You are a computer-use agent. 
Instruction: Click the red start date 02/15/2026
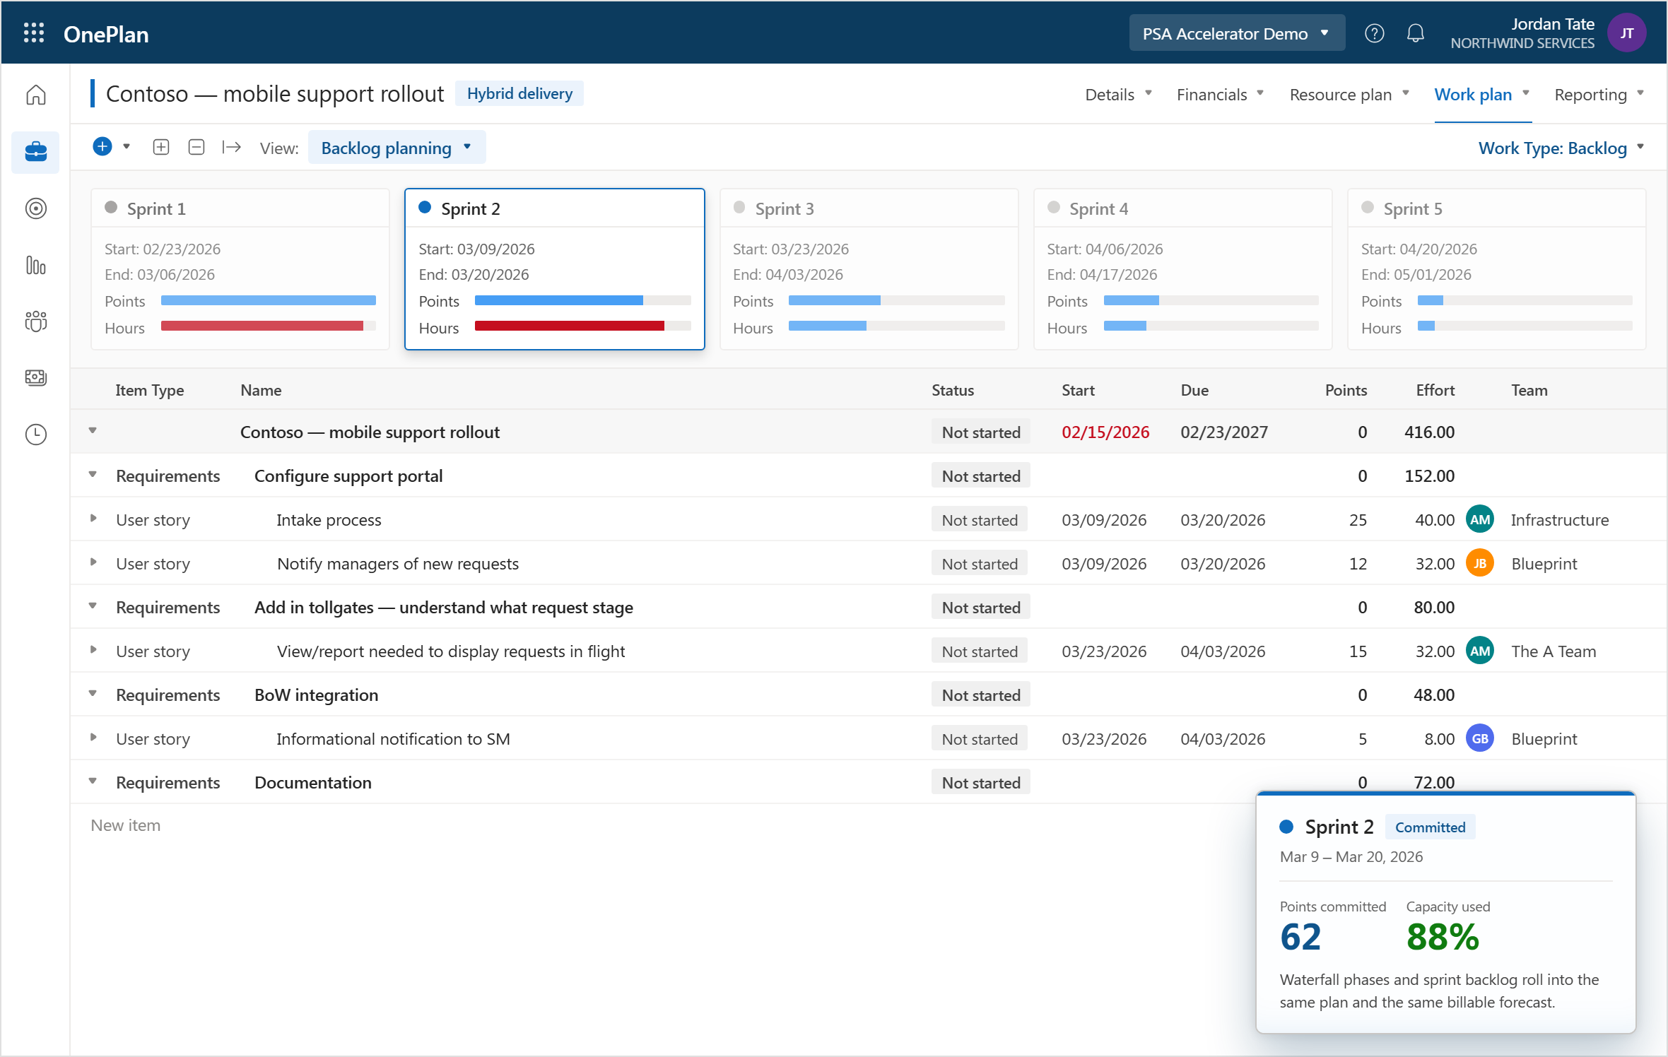pos(1105,432)
